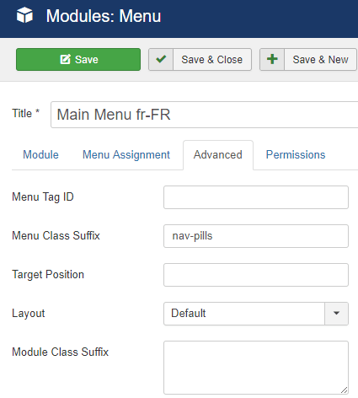Click the resize grip on the Module Class Suffix box
This screenshot has height=398, width=358.
[344, 390]
